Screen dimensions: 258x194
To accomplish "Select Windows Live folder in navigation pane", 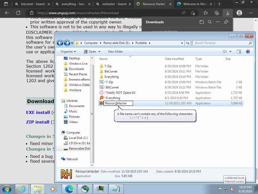I will point(78,63).
